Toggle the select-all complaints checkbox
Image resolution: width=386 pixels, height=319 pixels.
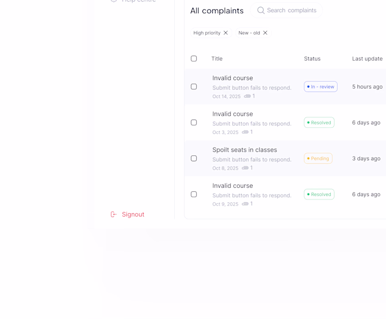tap(194, 58)
